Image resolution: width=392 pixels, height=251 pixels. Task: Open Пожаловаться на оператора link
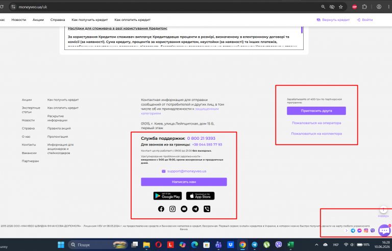(x=316, y=123)
